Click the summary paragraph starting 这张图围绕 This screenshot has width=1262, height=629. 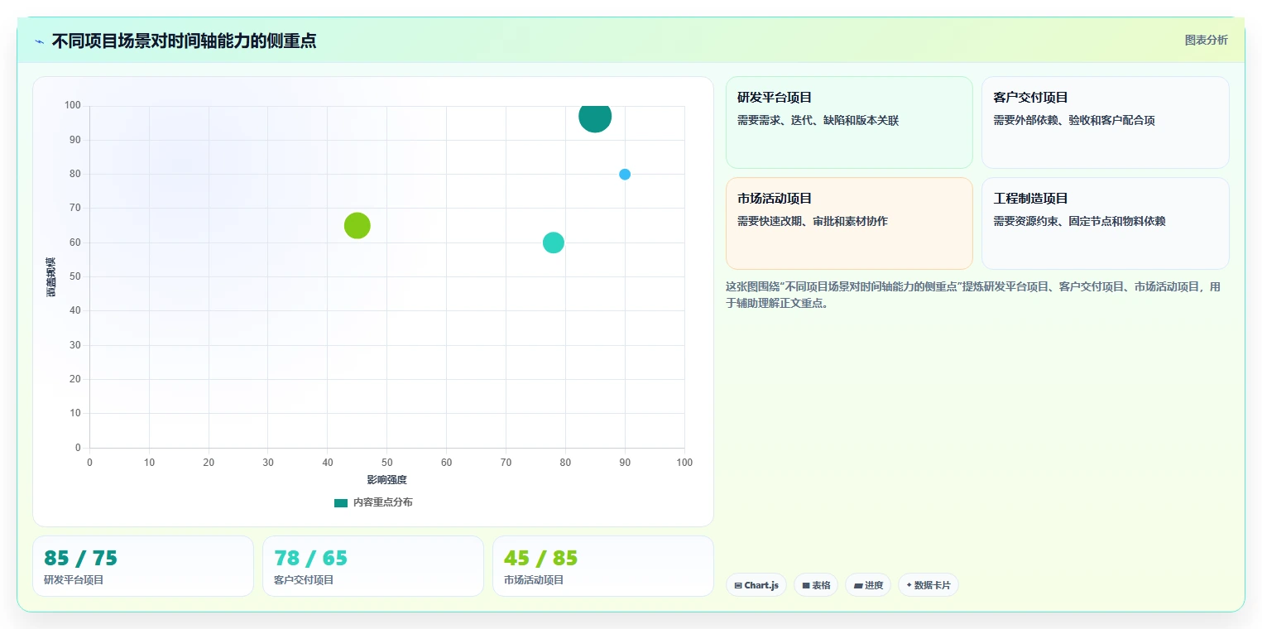[973, 295]
